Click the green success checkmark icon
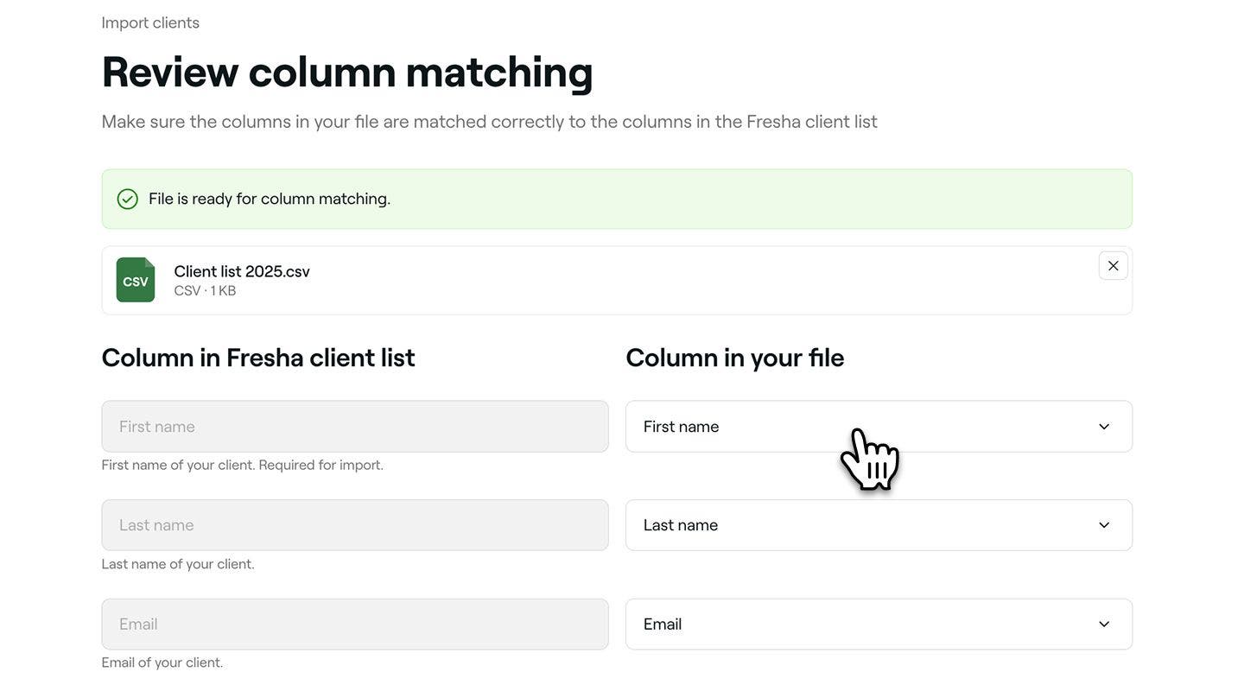 tap(127, 199)
